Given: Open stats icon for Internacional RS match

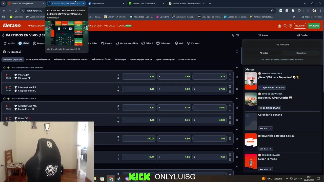Looking at the screenshot, I should click(x=230, y=91).
